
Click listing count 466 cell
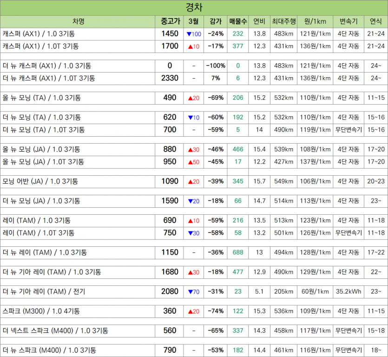[x=238, y=149]
